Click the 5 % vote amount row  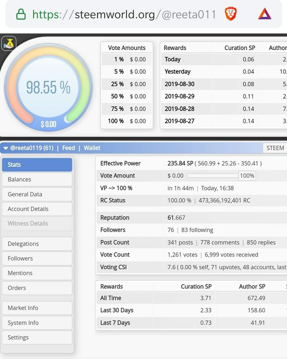point(126,72)
